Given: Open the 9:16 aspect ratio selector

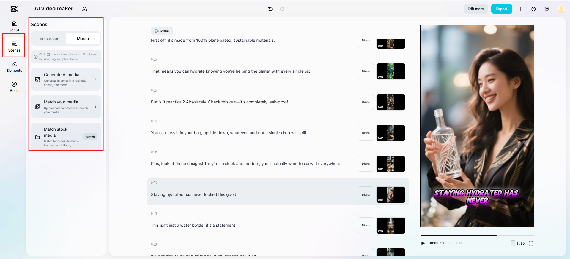Looking at the screenshot, I should coord(517,243).
